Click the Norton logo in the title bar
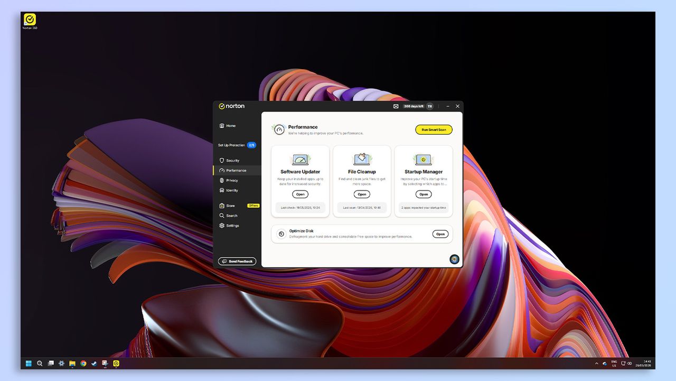Viewport: 676px width, 381px height. (x=232, y=106)
